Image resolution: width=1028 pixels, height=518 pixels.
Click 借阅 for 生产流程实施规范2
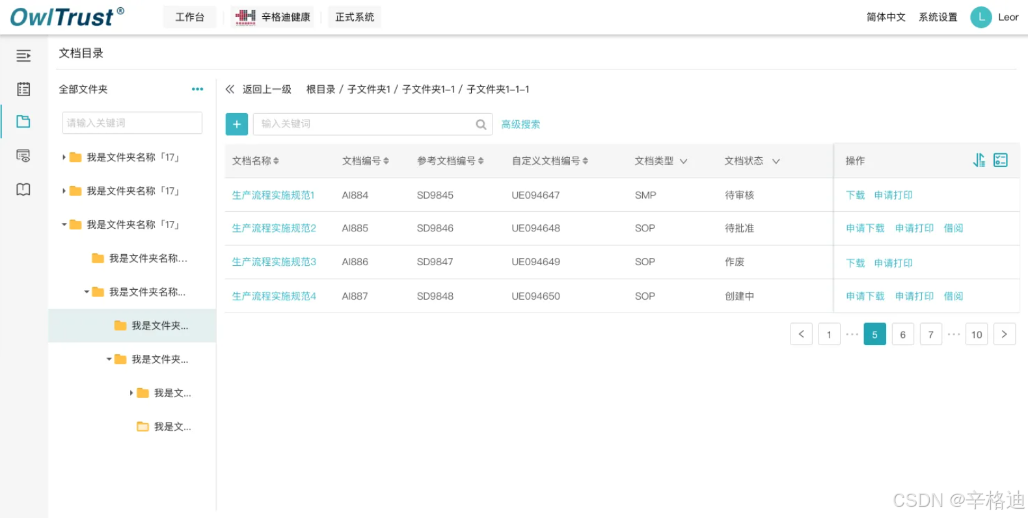point(953,228)
